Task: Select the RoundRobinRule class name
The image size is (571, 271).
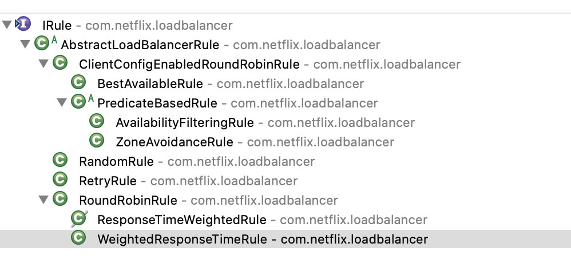Action: [128, 200]
